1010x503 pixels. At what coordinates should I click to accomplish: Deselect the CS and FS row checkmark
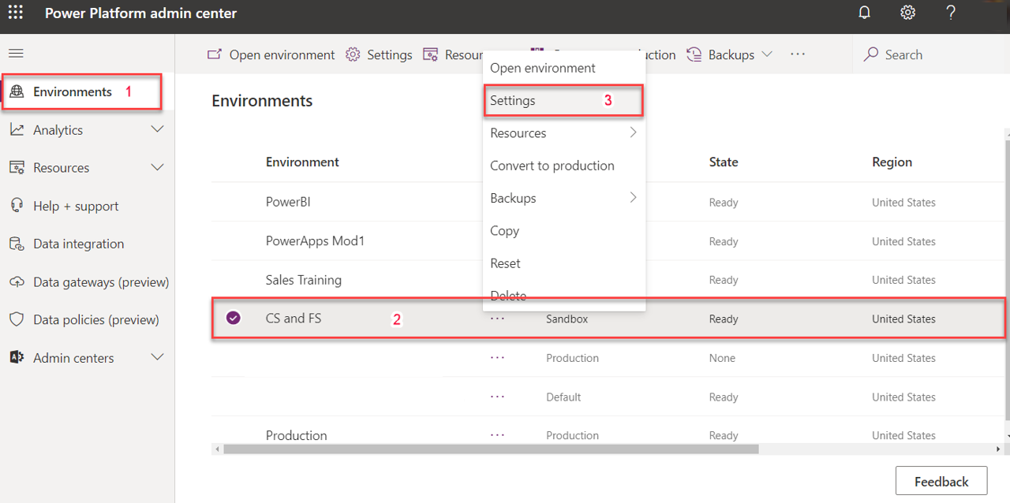pyautogui.click(x=234, y=318)
